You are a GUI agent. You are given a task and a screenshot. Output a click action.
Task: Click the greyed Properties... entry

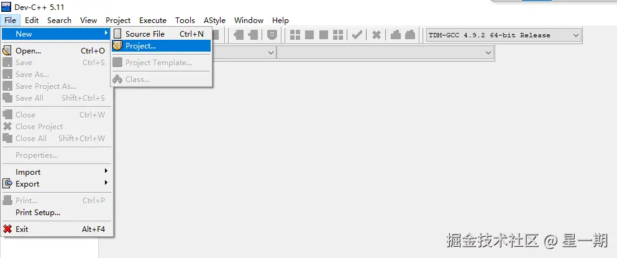(57, 155)
